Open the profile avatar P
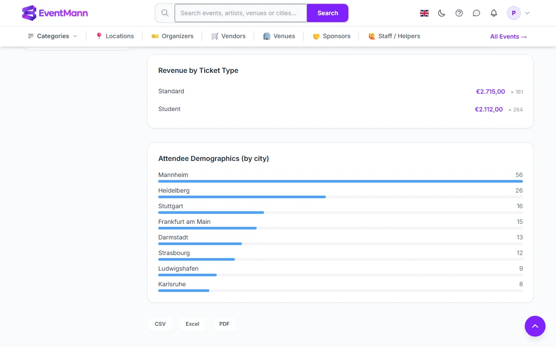Image resolution: width=556 pixels, height=347 pixels. [514, 13]
